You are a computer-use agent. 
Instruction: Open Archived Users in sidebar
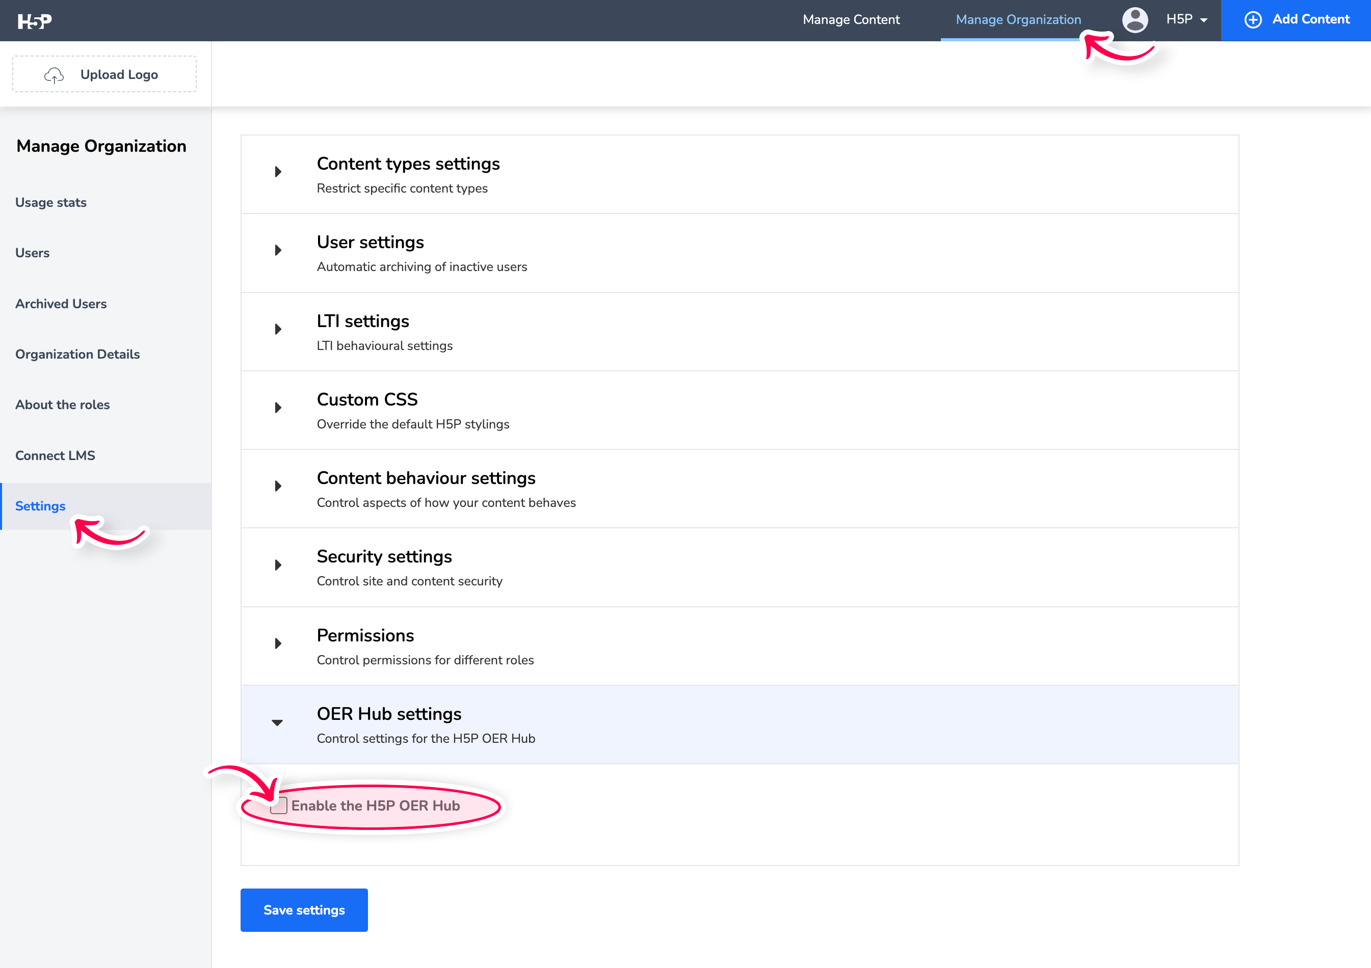coord(61,304)
